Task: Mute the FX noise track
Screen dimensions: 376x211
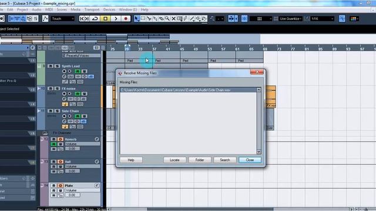Action: [51, 89]
